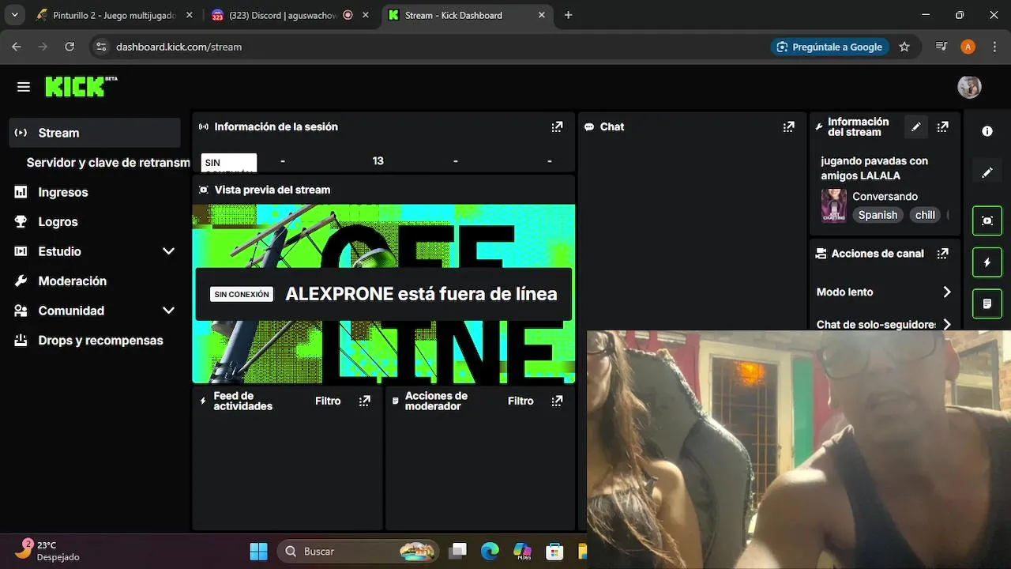Close the Stream - Kick Dashboard tab
Image resolution: width=1011 pixels, height=569 pixels.
(x=541, y=15)
